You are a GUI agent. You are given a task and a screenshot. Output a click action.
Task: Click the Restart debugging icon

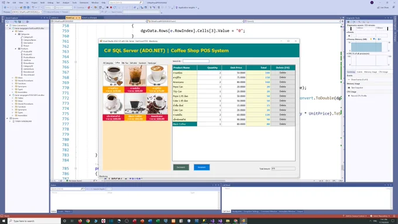(x=115, y=8)
